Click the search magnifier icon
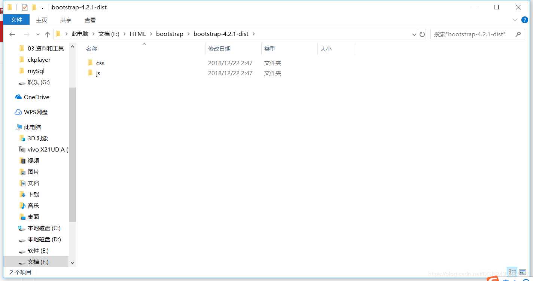The image size is (533, 281). [518, 34]
